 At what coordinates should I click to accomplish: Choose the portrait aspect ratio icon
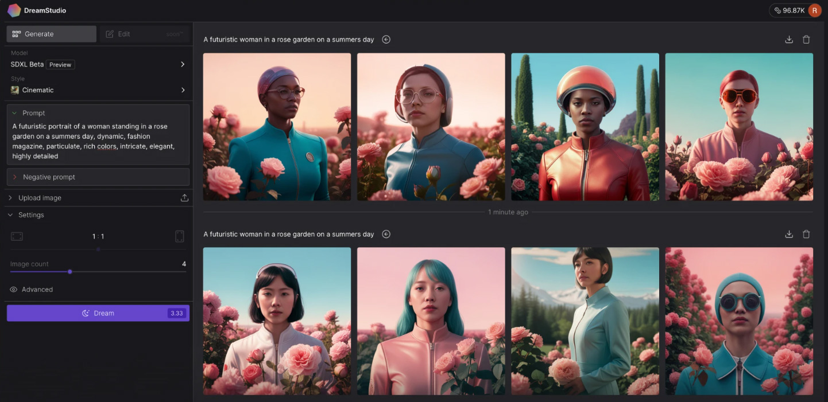point(179,236)
